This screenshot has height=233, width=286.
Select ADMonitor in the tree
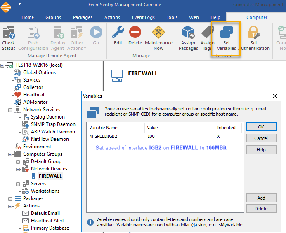(35, 102)
